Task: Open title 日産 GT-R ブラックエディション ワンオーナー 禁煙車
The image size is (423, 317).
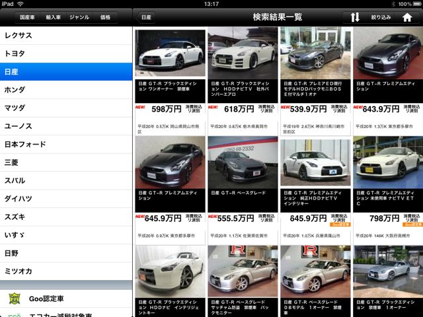Action: point(167,87)
